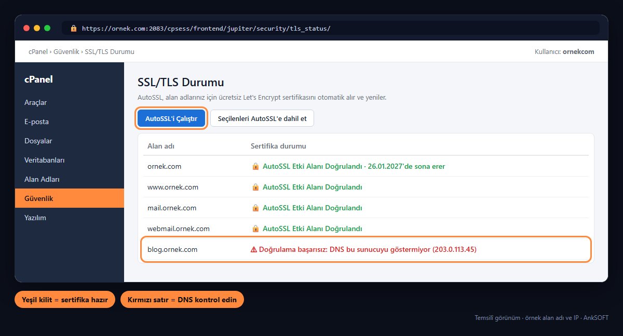
Task: Select the webmail.ornek.com domain cell
Action: pyautogui.click(x=179, y=229)
